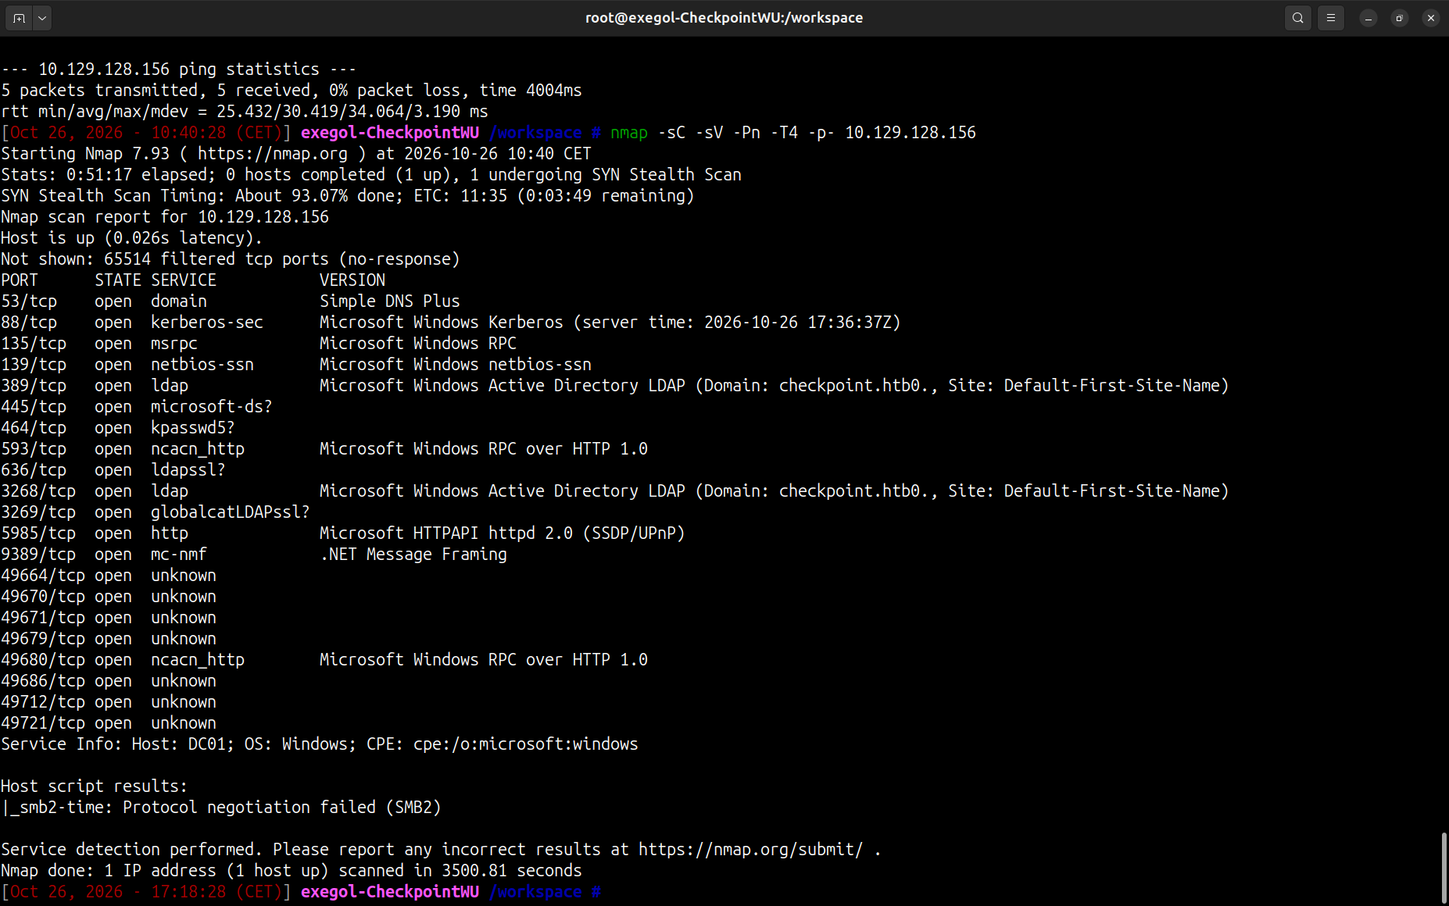Click the SYN Stealth Scan Timing line
Screen dimensions: 1449x906
(x=348, y=196)
